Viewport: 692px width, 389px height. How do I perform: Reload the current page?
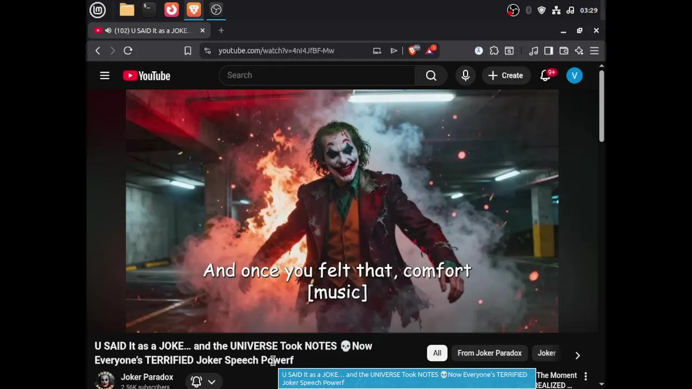[128, 51]
